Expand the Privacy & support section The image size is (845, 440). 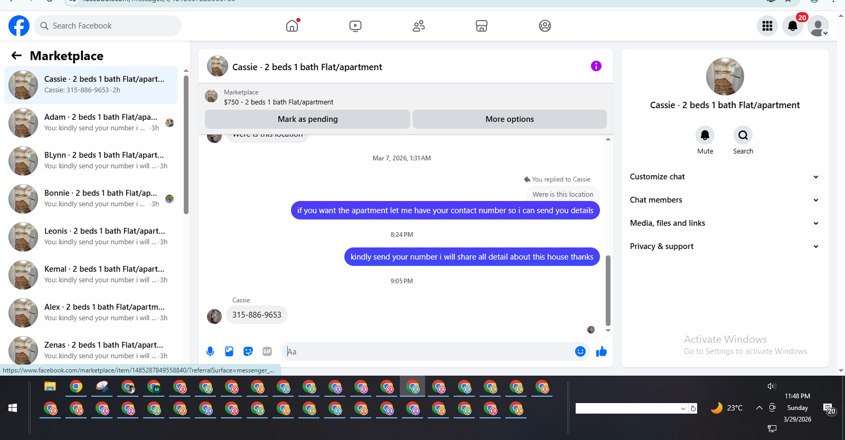(725, 246)
